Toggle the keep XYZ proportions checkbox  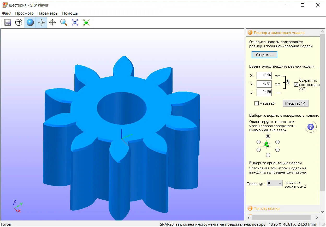coord(296,84)
